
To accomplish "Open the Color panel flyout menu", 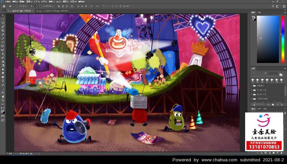I will [x=285, y=12].
